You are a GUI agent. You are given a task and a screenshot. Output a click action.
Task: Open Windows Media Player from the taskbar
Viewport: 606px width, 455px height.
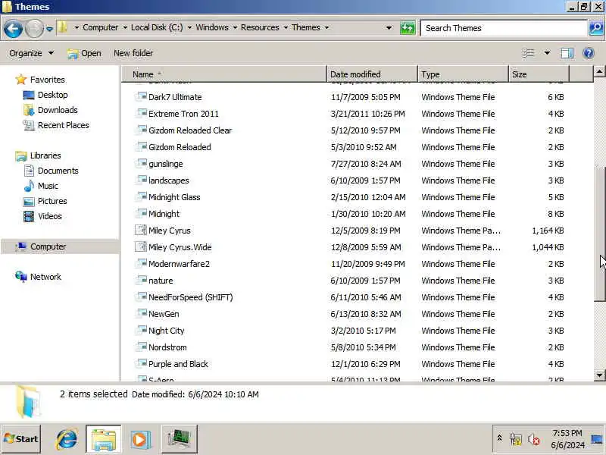pos(140,440)
